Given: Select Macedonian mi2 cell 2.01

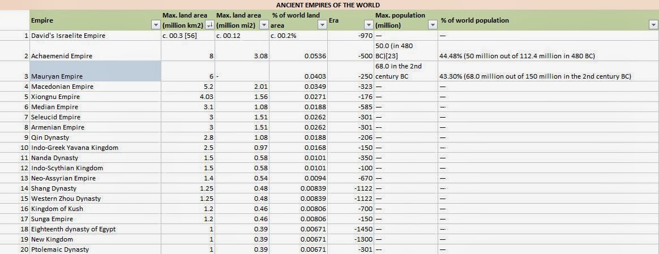Looking at the screenshot, I should [x=242, y=87].
